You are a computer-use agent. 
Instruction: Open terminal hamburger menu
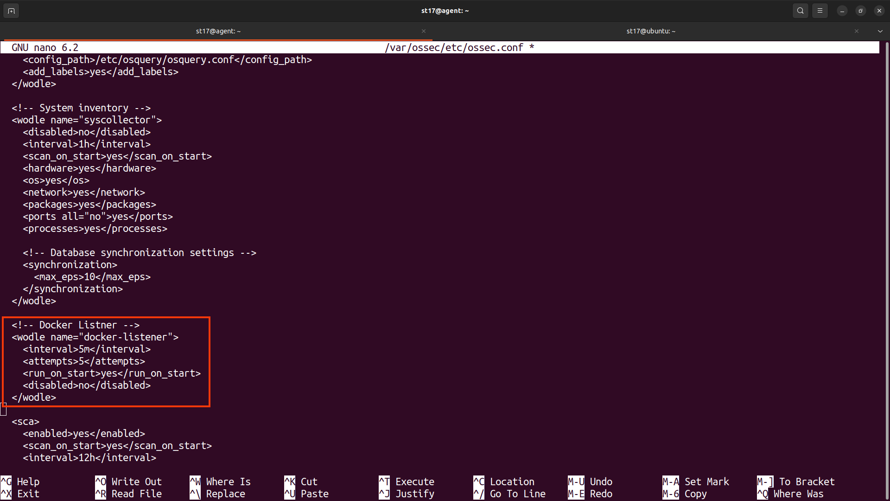click(820, 11)
